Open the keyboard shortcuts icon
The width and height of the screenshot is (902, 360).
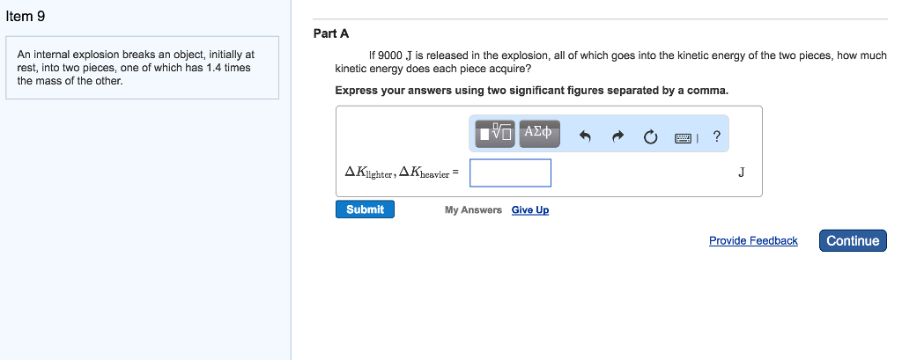[684, 137]
